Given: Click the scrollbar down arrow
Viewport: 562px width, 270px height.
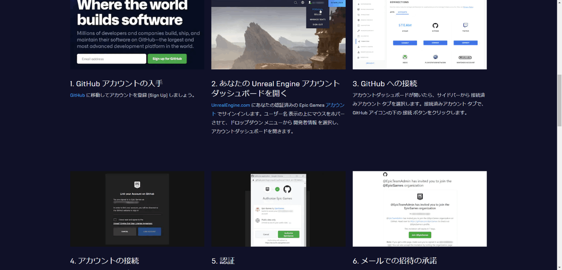Looking at the screenshot, I should tap(559, 267).
